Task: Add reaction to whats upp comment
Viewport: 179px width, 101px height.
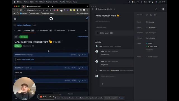Action: [79, 68]
